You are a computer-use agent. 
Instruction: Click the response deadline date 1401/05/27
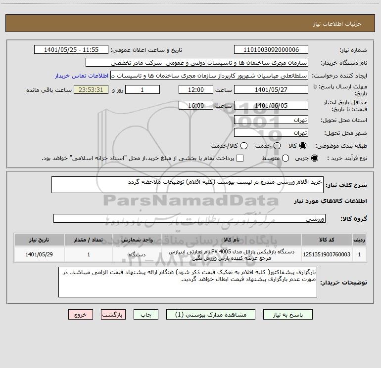[271, 89]
